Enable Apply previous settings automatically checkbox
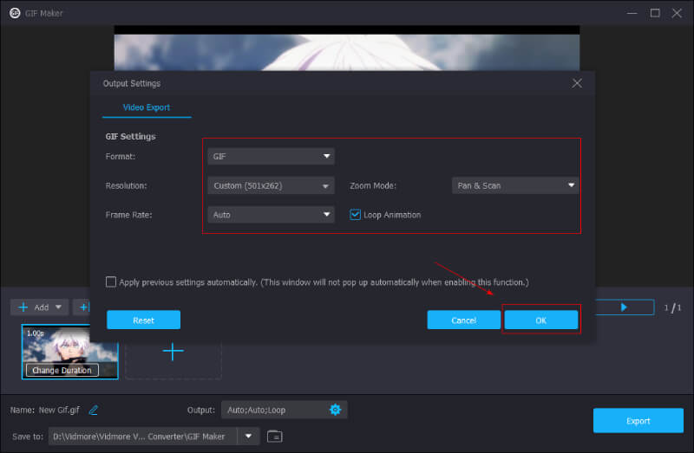 click(111, 282)
